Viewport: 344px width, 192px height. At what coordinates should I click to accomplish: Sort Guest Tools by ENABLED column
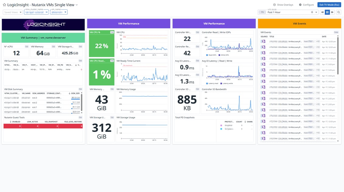click(x=15, y=122)
